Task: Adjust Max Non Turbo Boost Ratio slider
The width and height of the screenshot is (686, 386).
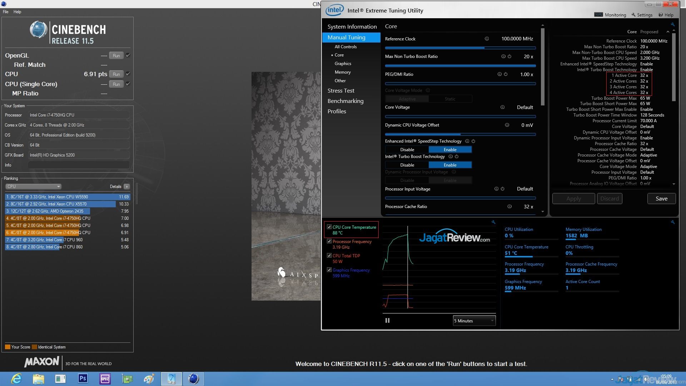Action: coord(460,66)
